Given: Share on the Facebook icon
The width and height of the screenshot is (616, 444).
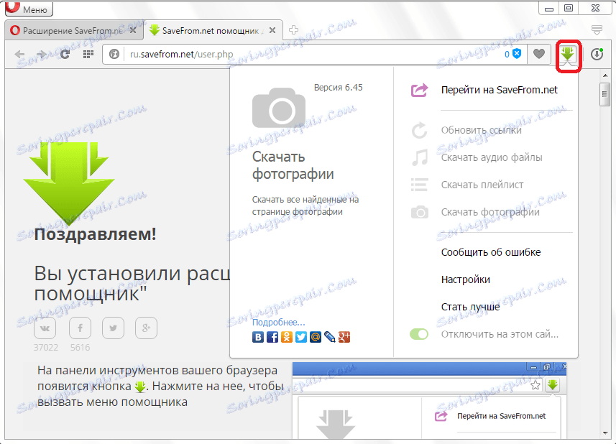Looking at the screenshot, I should pyautogui.click(x=272, y=336).
